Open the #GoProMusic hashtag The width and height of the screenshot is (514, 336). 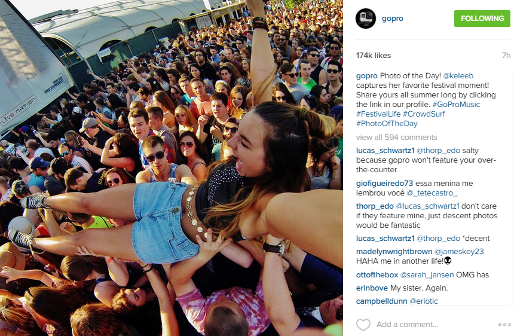[x=456, y=104]
